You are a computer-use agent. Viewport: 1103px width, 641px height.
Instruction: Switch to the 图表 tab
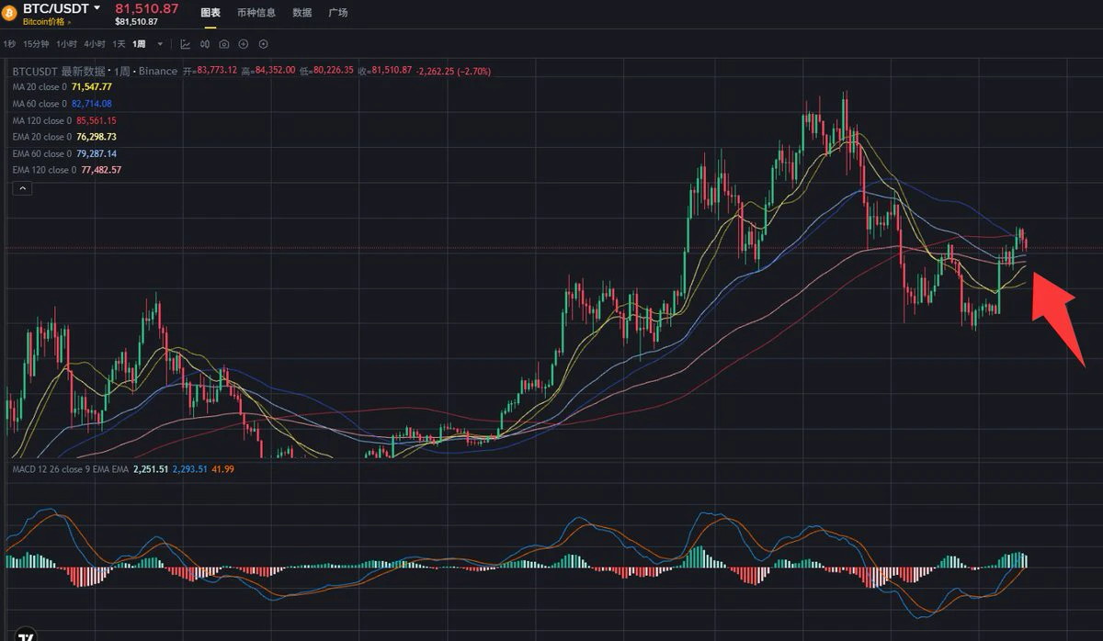210,13
